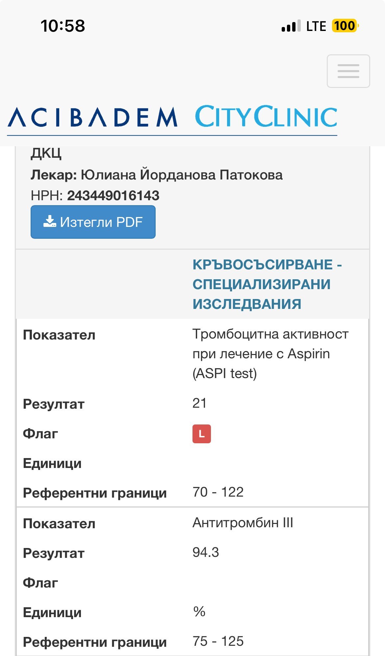Tap the percent unit value
The width and height of the screenshot is (385, 656).
coord(199,612)
